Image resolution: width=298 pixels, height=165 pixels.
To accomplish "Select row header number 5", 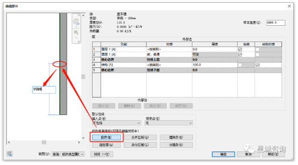I will [96, 70].
